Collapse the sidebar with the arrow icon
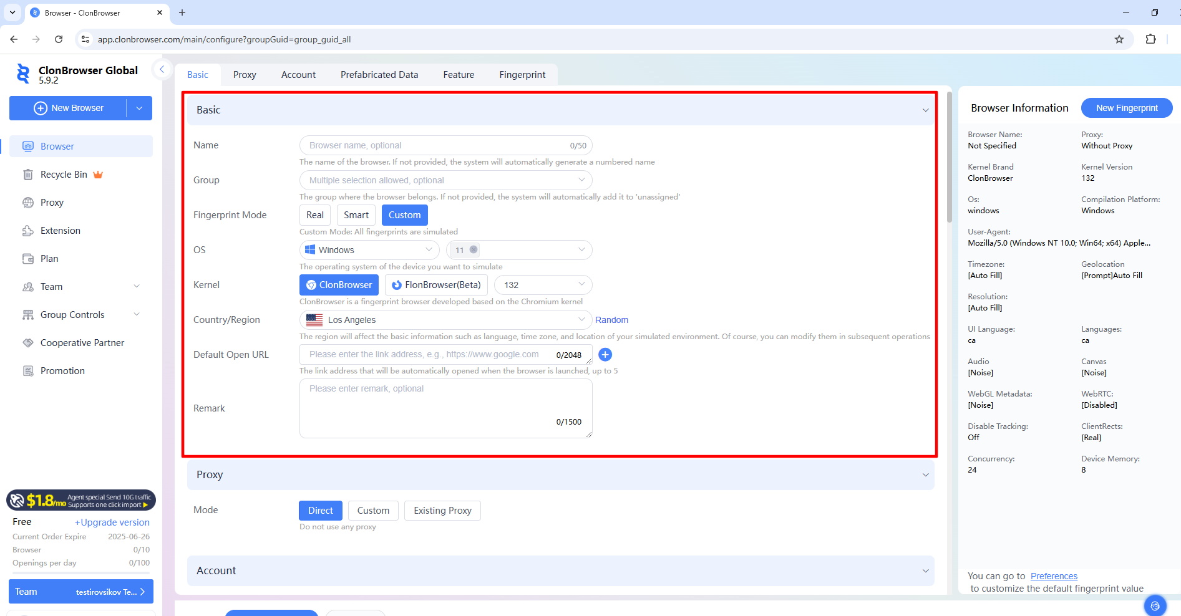The height and width of the screenshot is (616, 1181). tap(162, 69)
